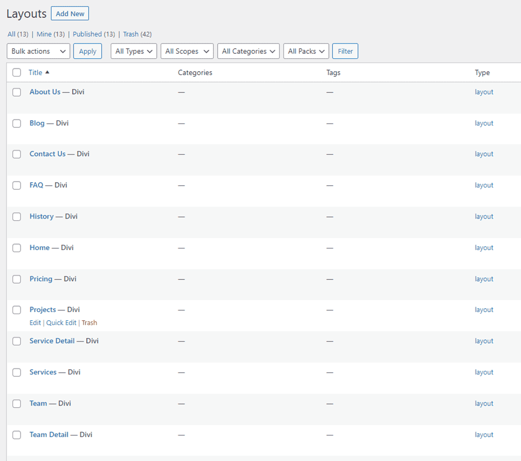This screenshot has width=521, height=461.
Task: Click the Title column sort arrow
Action: [x=47, y=72]
